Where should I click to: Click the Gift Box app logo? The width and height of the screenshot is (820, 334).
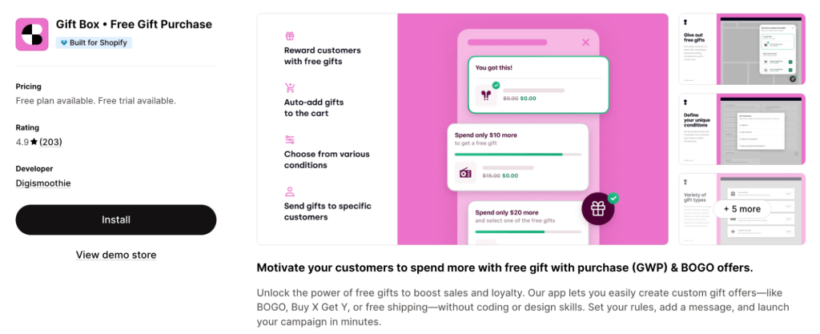32,34
